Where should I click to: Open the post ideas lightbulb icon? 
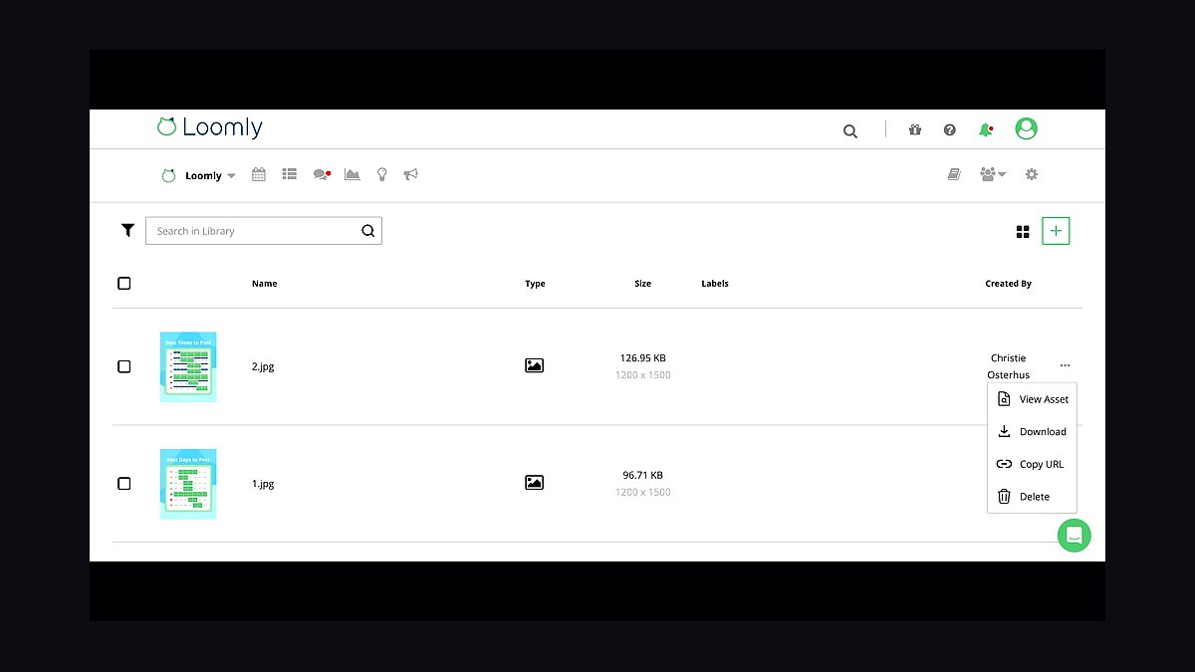tap(381, 174)
